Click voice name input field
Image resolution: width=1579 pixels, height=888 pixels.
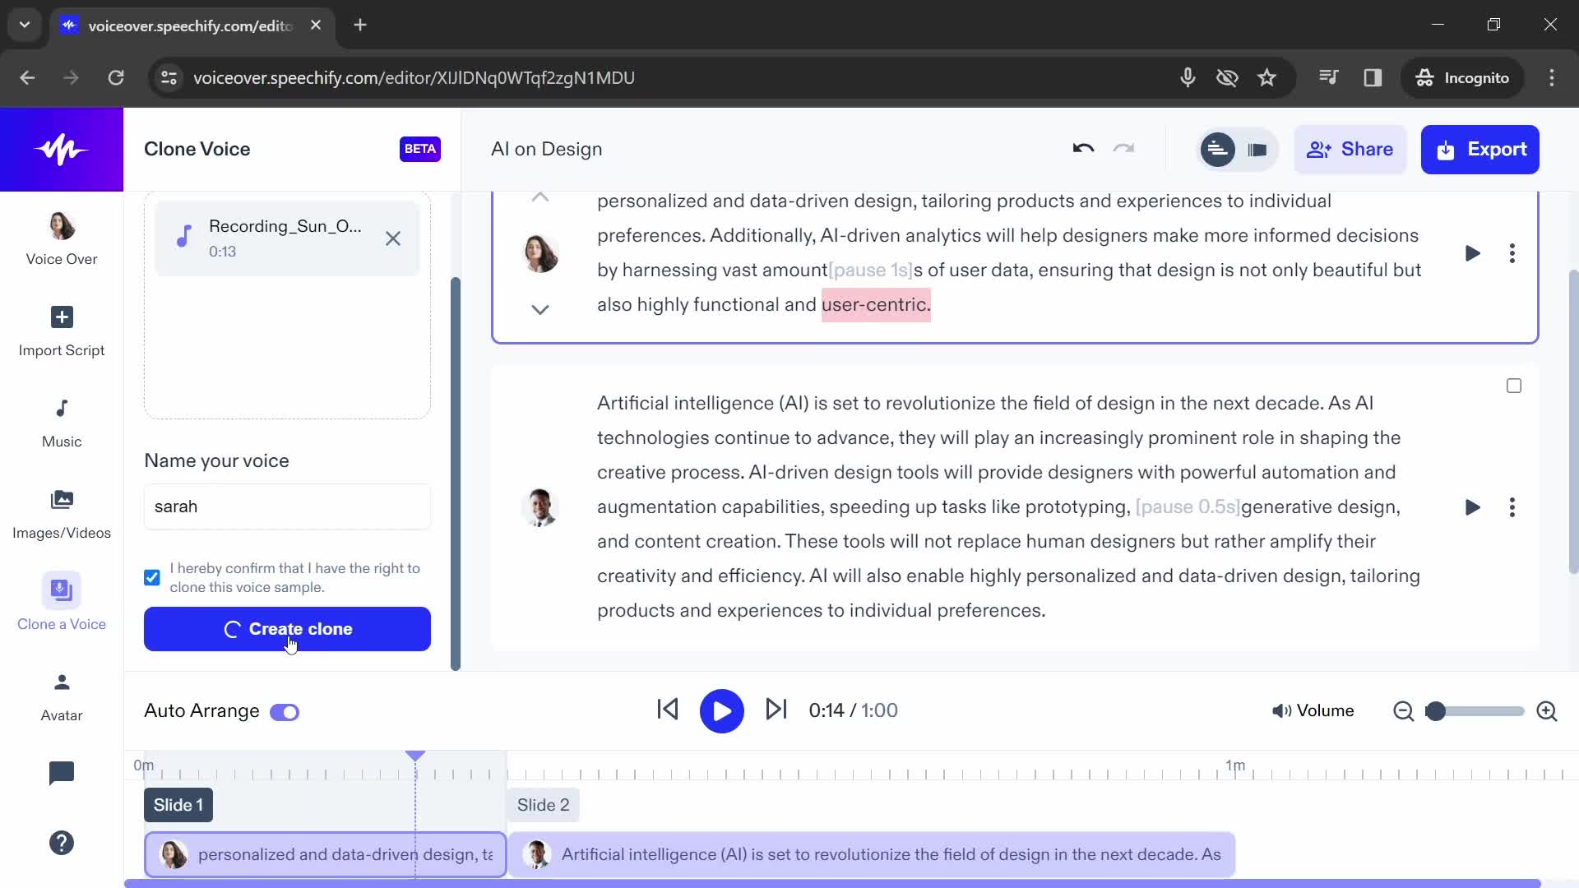tap(289, 507)
